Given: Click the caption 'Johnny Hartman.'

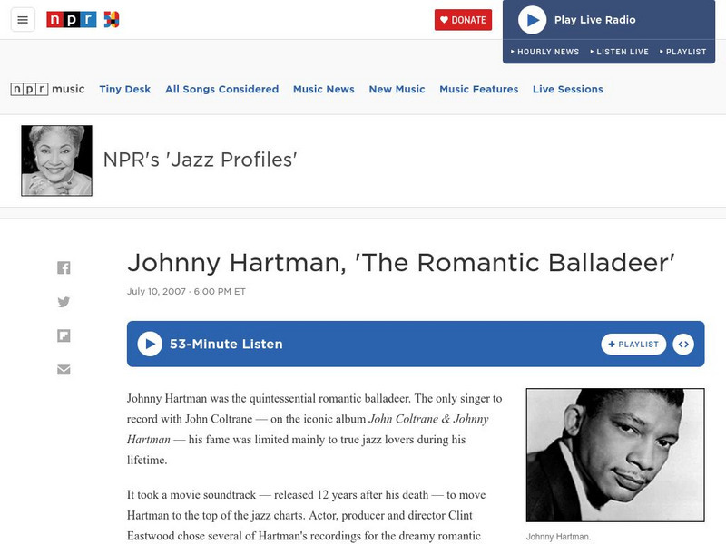Looking at the screenshot, I should click(558, 537).
